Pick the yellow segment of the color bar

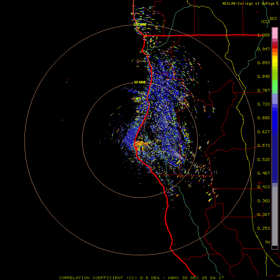(x=275, y=61)
